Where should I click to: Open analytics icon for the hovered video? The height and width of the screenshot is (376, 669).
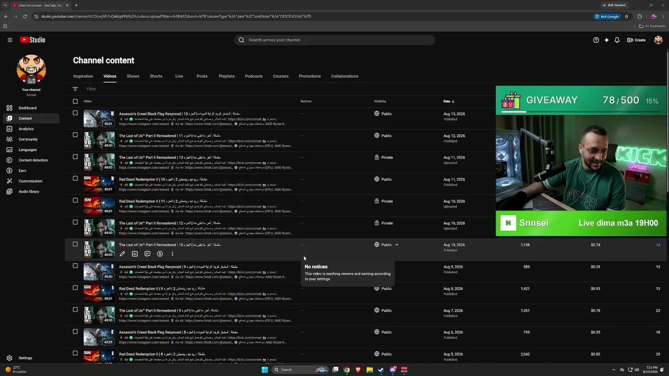(135, 254)
